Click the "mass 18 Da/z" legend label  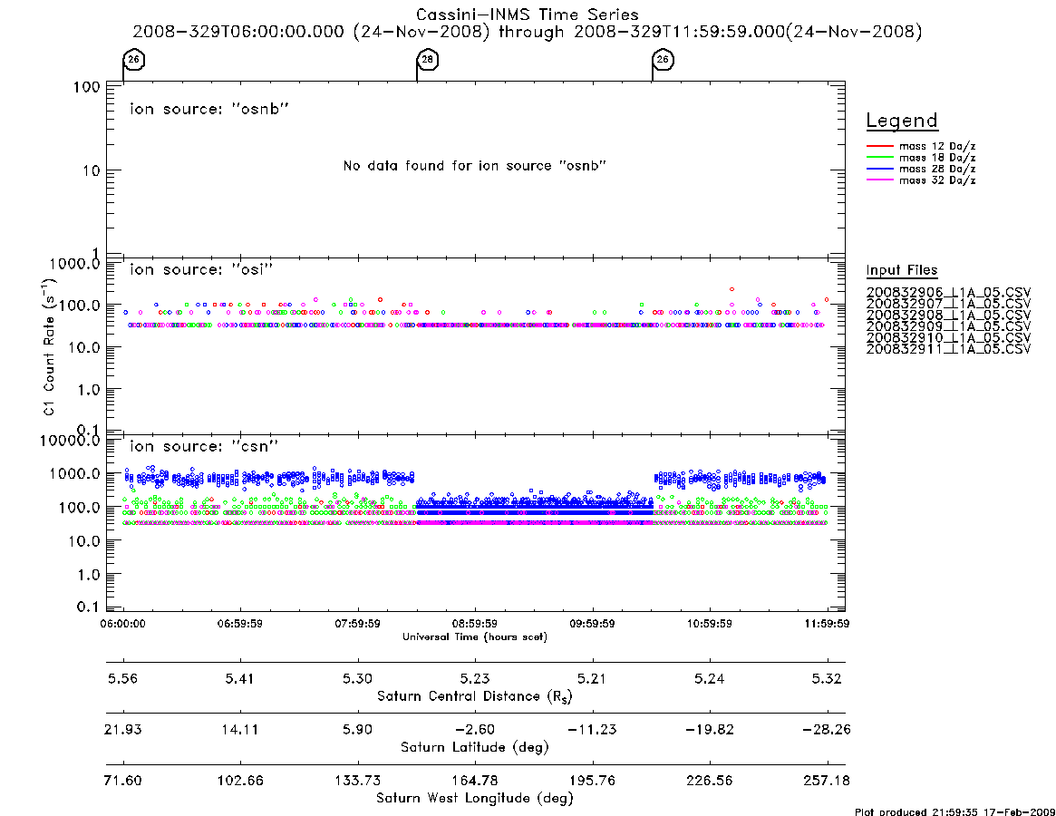click(937, 158)
